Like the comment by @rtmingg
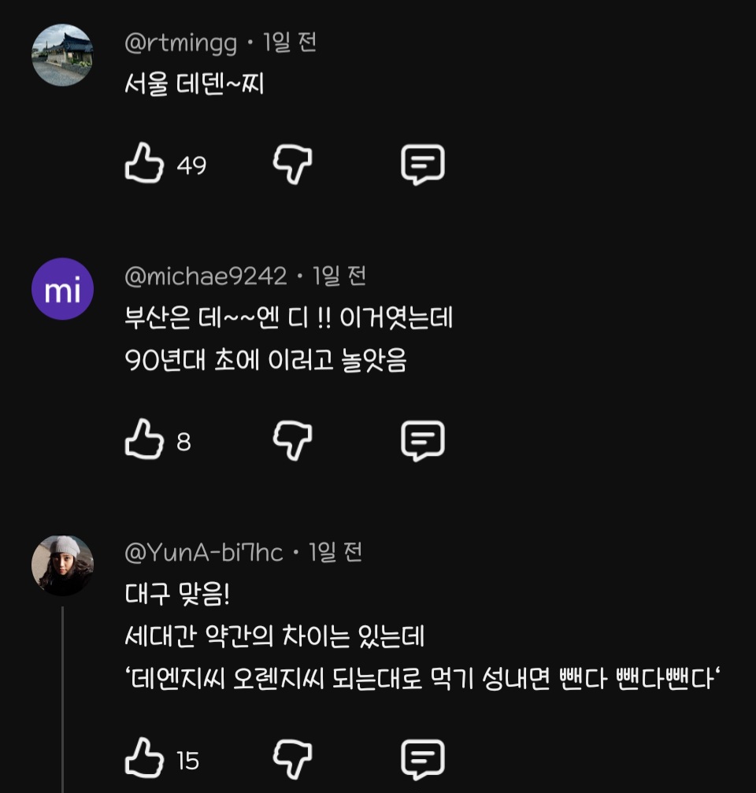The height and width of the screenshot is (793, 756). coord(144,165)
